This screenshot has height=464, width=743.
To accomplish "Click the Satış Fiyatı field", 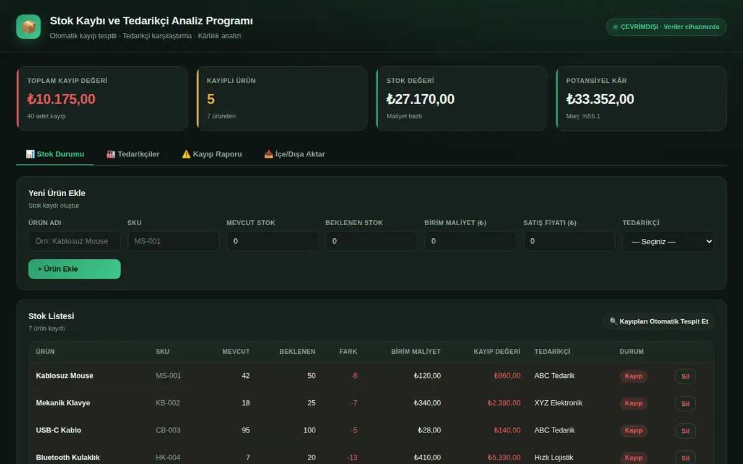I will [x=570, y=241].
